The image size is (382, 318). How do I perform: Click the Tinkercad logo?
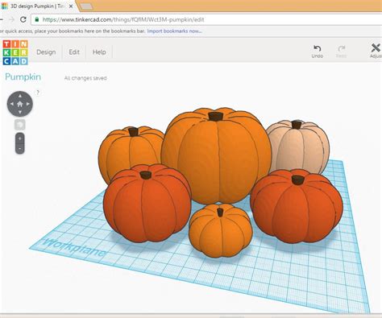[15, 52]
